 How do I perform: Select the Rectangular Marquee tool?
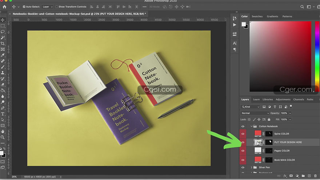point(3,26)
